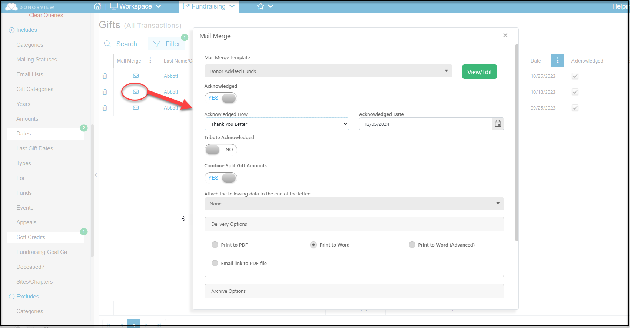Open Date column options menu
Image resolution: width=630 pixels, height=328 pixels.
coord(558,60)
